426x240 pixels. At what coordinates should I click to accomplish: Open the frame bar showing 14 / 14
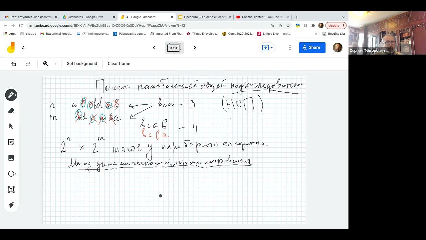(174, 48)
